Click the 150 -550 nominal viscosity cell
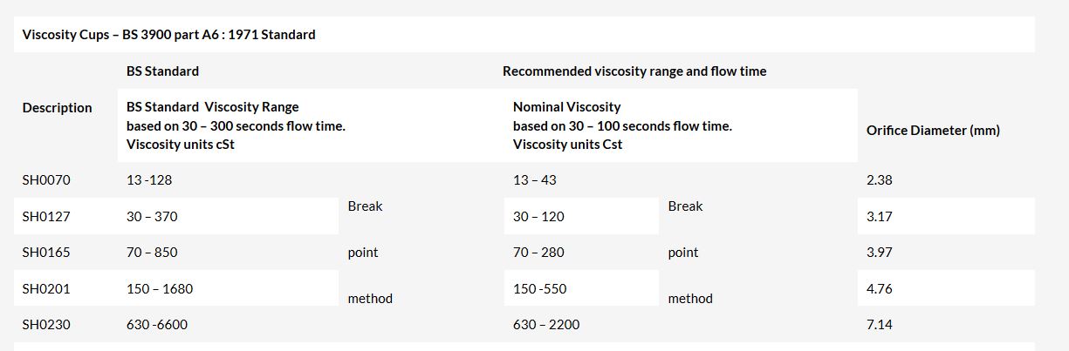The image size is (1069, 351). (539, 288)
